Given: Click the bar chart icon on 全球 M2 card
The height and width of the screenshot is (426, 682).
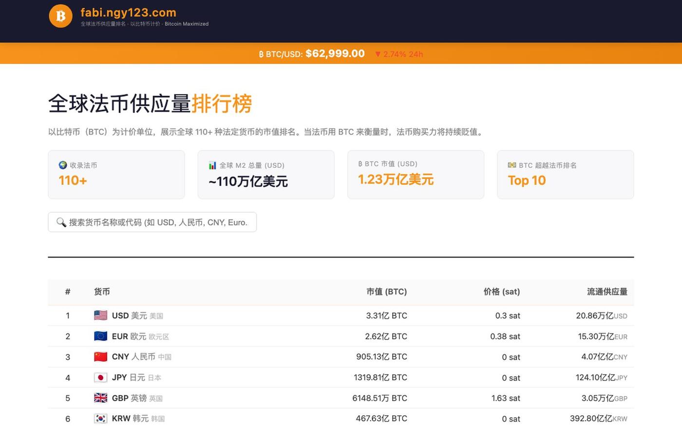Looking at the screenshot, I should 212,165.
